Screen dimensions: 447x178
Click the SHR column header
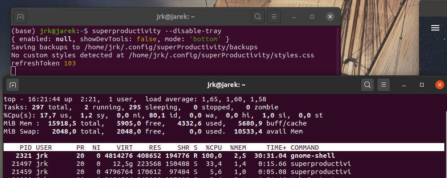(x=183, y=148)
